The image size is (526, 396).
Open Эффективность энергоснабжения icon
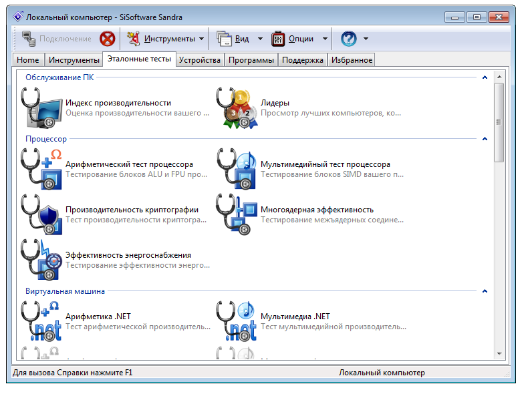click(41, 260)
